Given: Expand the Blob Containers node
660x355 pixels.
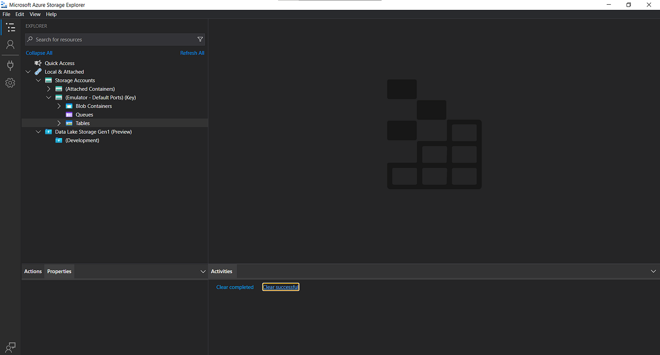Looking at the screenshot, I should [x=59, y=106].
